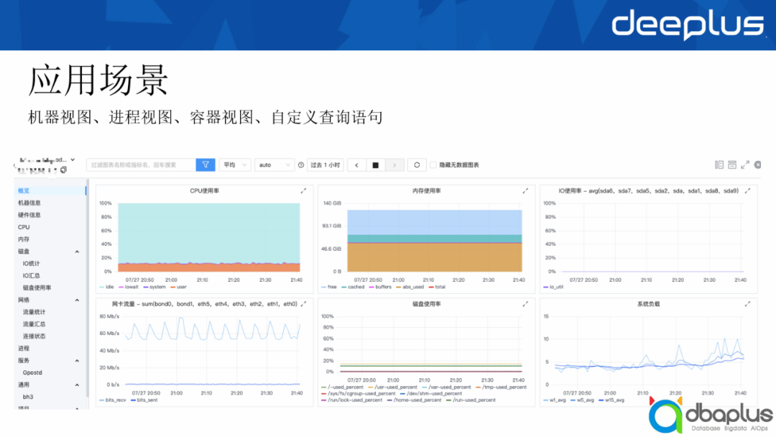
Task: Toggle /home-used_percent in disk legend
Action: [415, 400]
